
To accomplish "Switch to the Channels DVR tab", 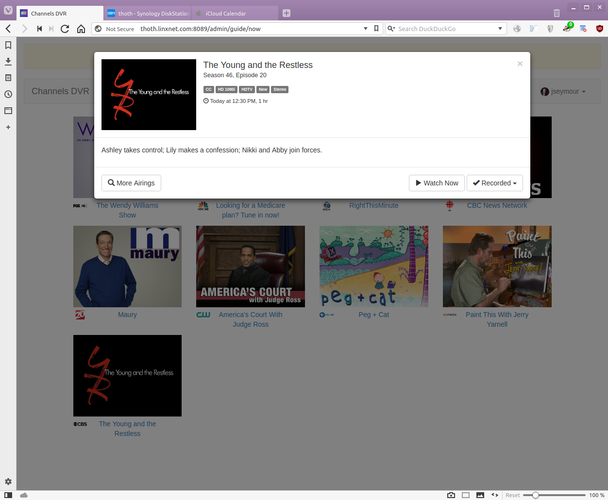I will pyautogui.click(x=60, y=13).
